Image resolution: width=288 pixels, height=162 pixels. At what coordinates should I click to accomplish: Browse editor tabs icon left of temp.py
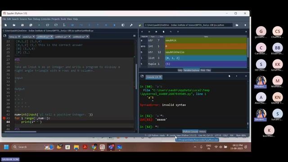5,36
